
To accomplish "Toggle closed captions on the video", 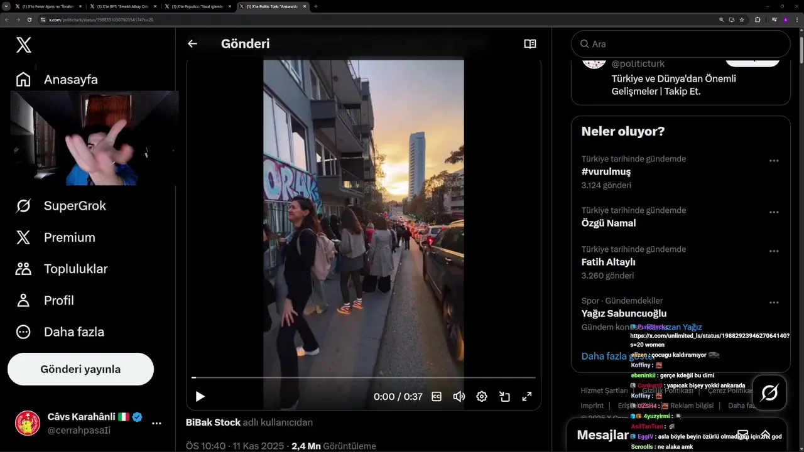I will [x=436, y=397].
